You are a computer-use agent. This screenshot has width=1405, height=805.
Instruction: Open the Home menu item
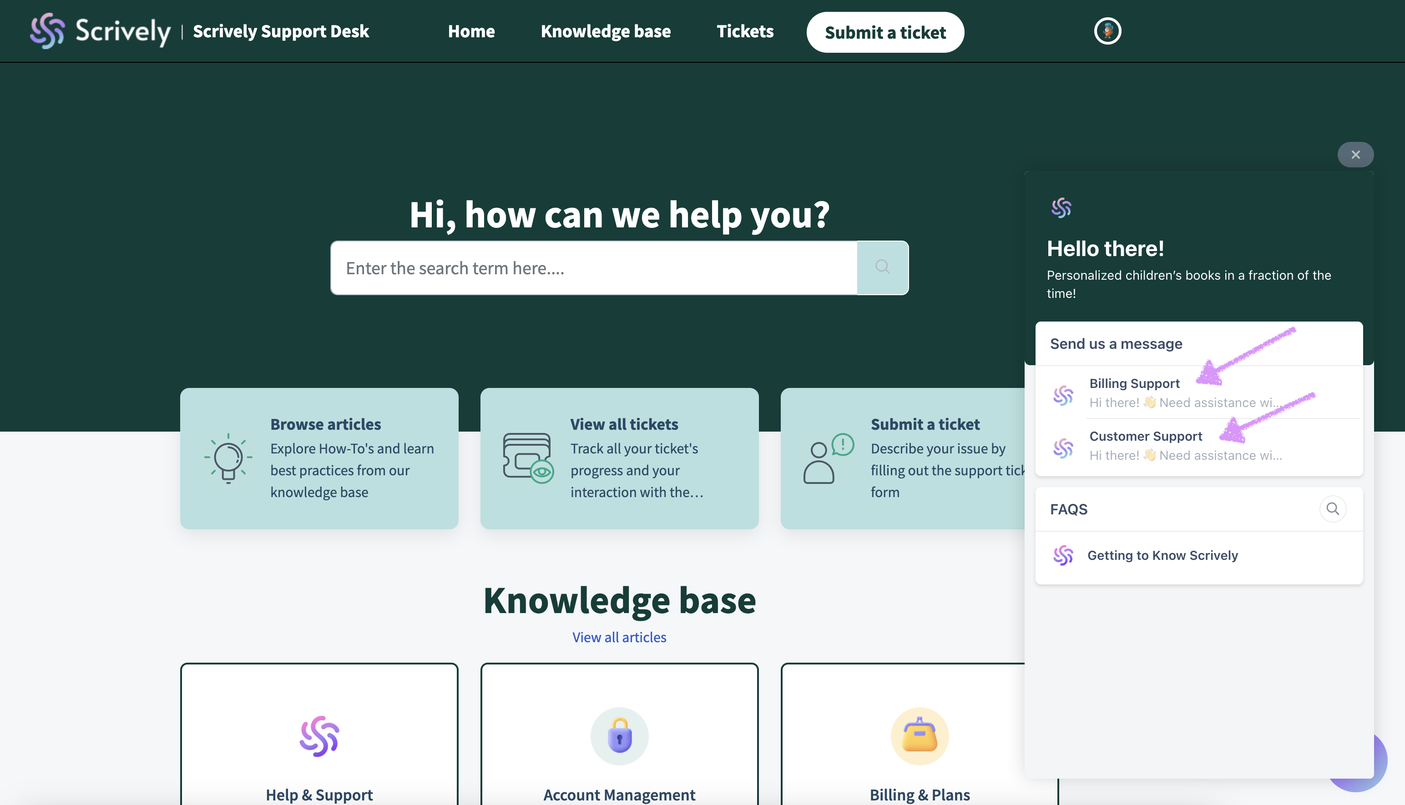[471, 31]
